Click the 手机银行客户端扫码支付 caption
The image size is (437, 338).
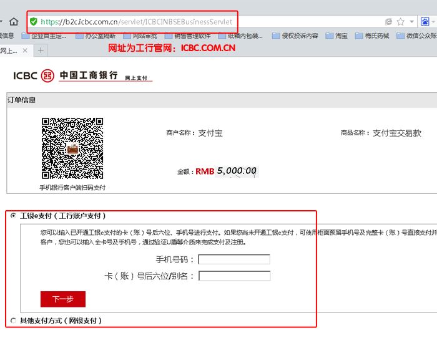click(72, 188)
